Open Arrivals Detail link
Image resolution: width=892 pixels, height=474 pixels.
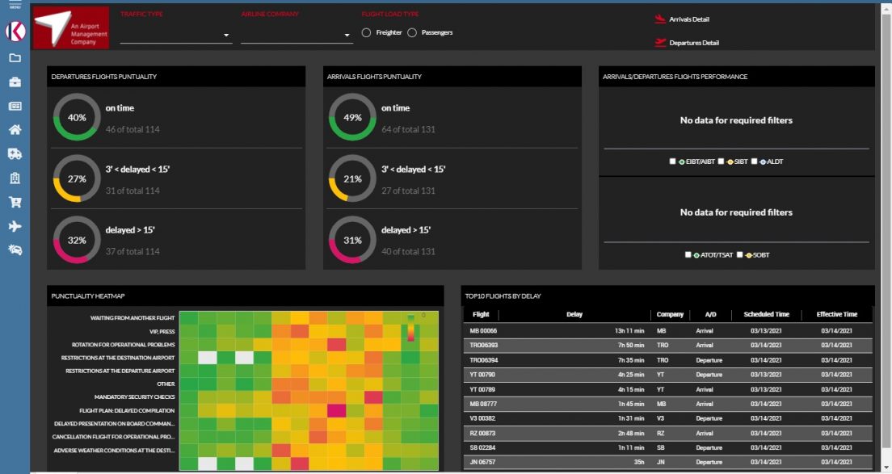click(689, 19)
